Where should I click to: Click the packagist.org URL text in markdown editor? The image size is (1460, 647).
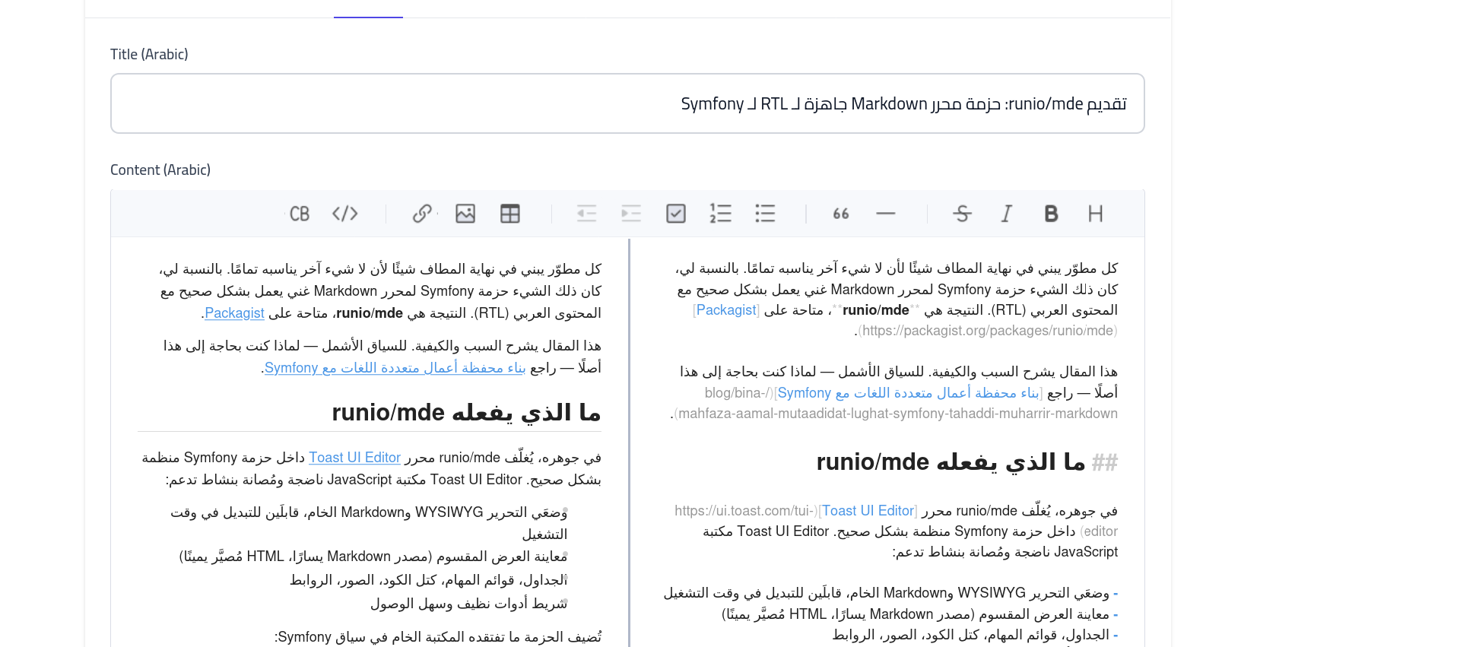pyautogui.click(x=987, y=331)
